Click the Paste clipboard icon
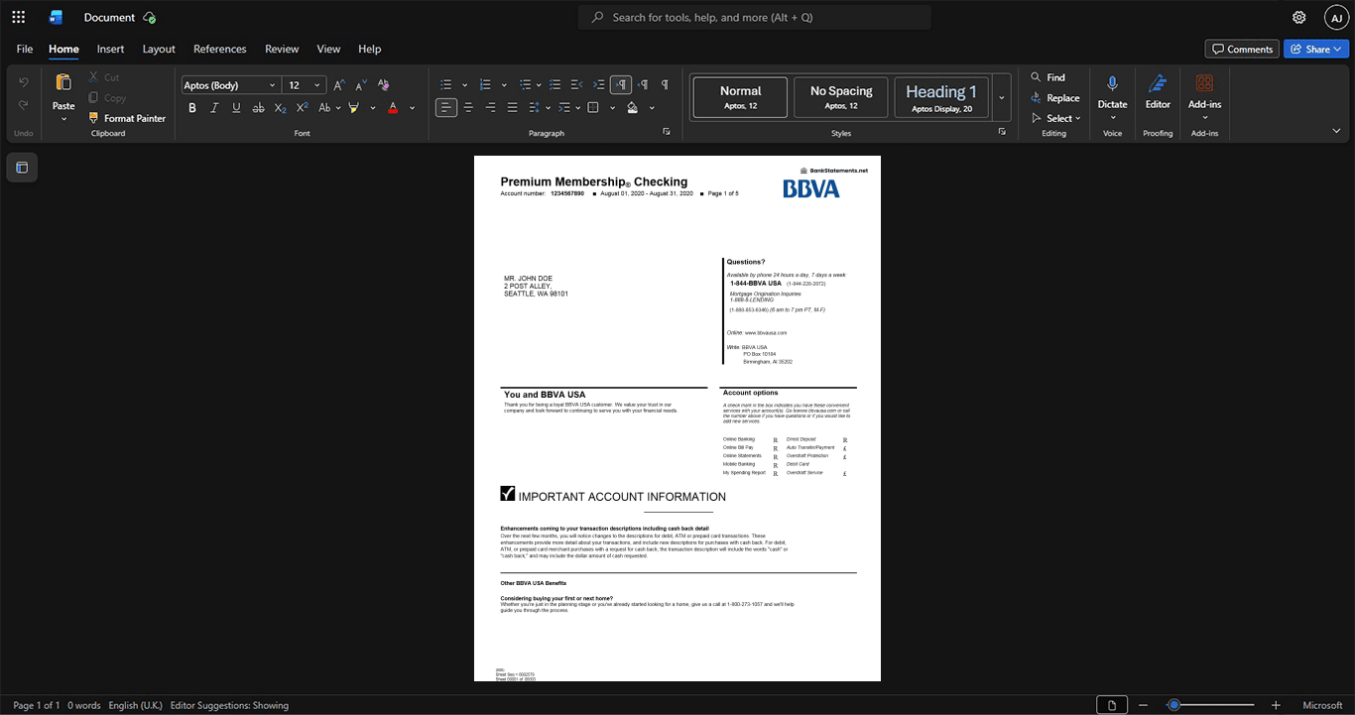The width and height of the screenshot is (1355, 715). point(63,82)
